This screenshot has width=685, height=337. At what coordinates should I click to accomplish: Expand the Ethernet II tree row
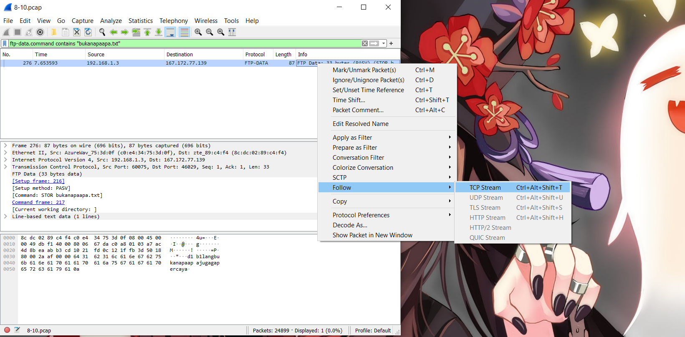coord(5,153)
